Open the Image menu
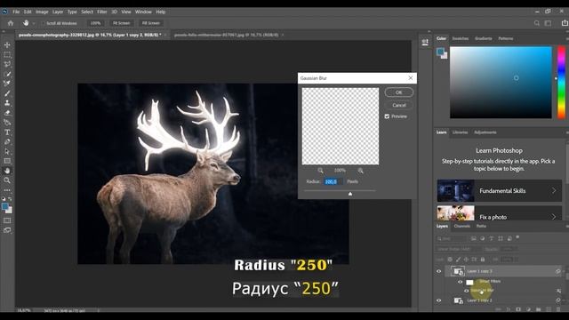 [42, 12]
